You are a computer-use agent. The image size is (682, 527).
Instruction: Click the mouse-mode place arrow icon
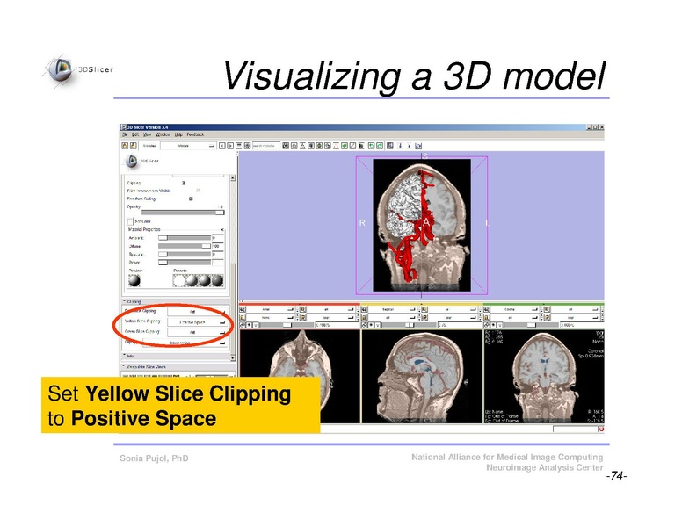pos(410,146)
